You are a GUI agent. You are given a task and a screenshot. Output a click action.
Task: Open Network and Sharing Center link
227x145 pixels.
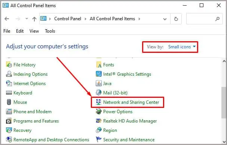pos(131,102)
